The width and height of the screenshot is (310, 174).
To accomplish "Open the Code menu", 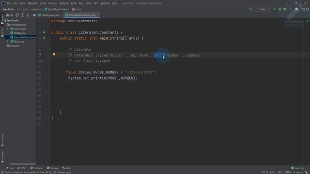I will click(x=43, y=3).
